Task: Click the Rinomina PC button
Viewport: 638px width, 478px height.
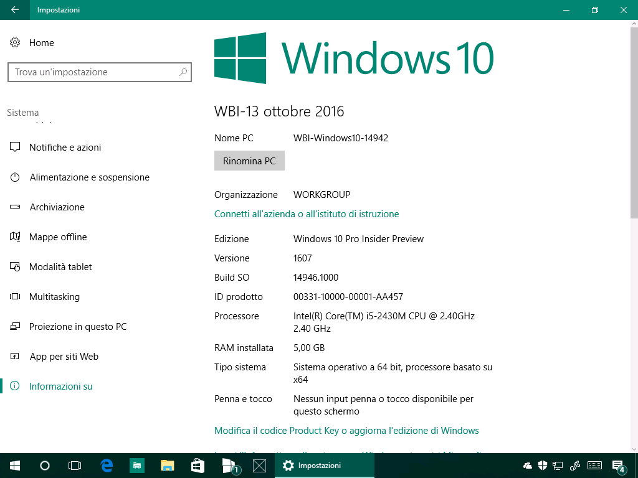Action: 249,161
